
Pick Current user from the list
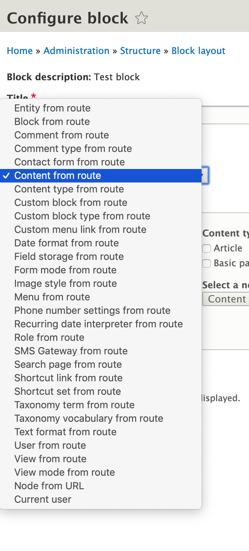43,500
